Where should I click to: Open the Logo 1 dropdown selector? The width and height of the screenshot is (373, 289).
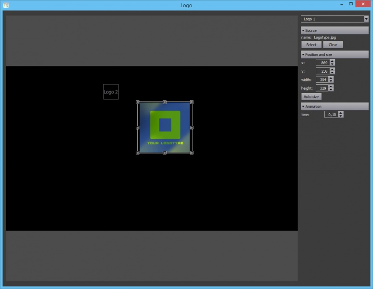pyautogui.click(x=334, y=19)
